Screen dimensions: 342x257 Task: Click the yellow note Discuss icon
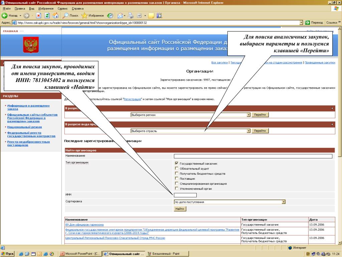pos(151,15)
